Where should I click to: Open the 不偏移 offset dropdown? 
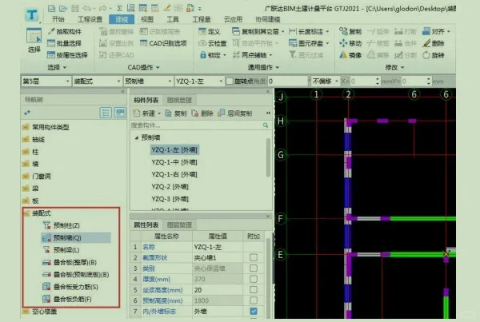click(x=326, y=81)
